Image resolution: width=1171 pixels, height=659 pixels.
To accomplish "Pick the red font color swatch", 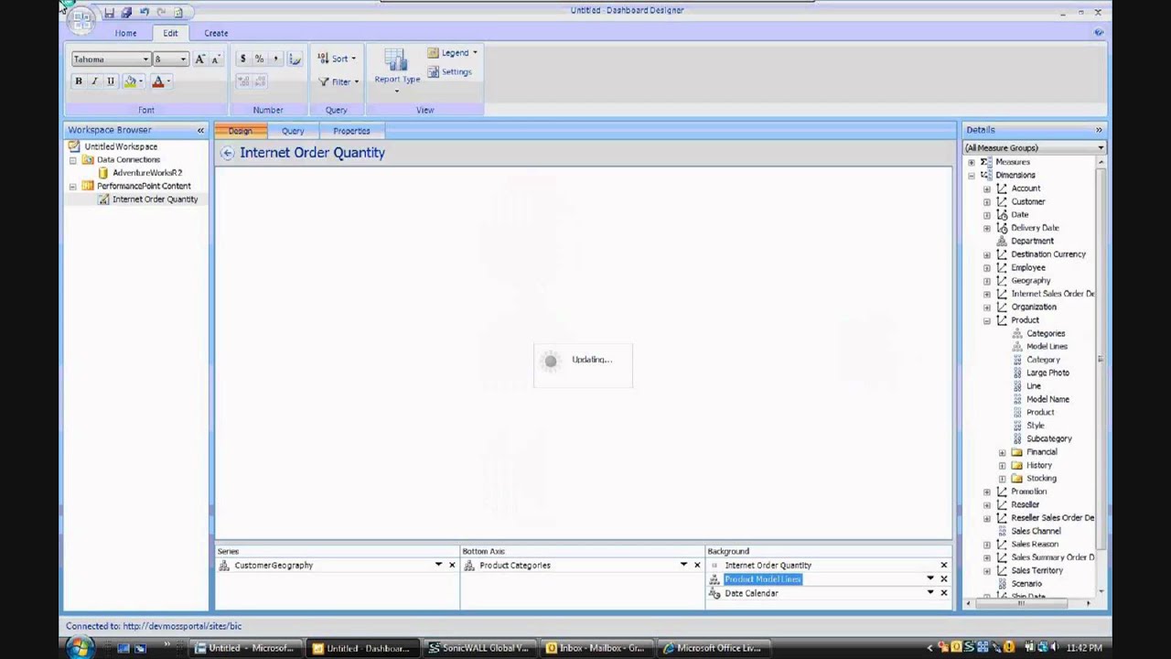I will point(157,81).
